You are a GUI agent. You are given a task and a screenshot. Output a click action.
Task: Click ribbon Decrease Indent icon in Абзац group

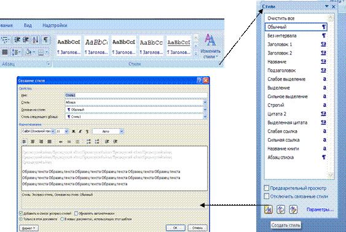pyautogui.click(x=17, y=40)
